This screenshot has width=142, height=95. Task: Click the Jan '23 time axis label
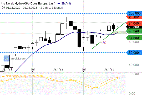[109, 69]
